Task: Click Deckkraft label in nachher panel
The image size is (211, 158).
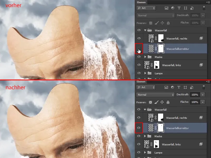Action: pyautogui.click(x=183, y=95)
